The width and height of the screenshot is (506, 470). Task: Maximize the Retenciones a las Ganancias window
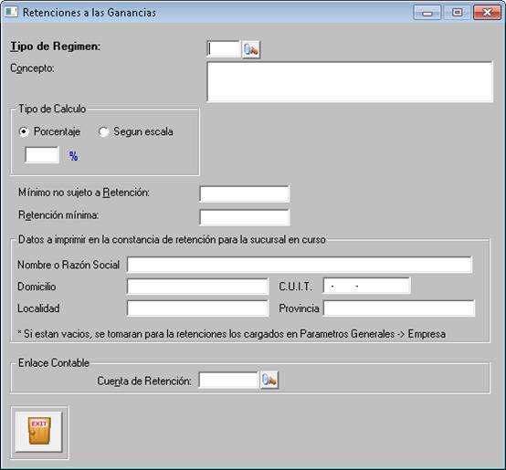[x=457, y=13]
